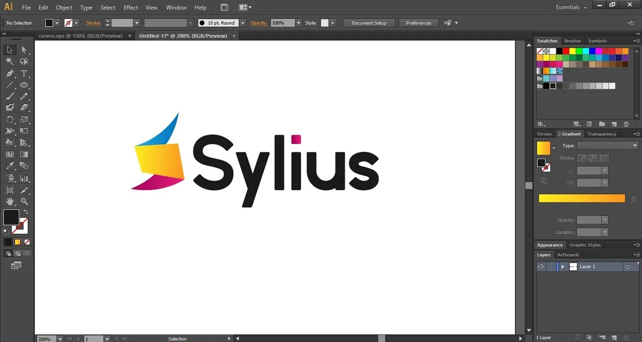Viewport: 642px width, 342px height.
Task: Click the gradient slider bar
Action: (582, 199)
